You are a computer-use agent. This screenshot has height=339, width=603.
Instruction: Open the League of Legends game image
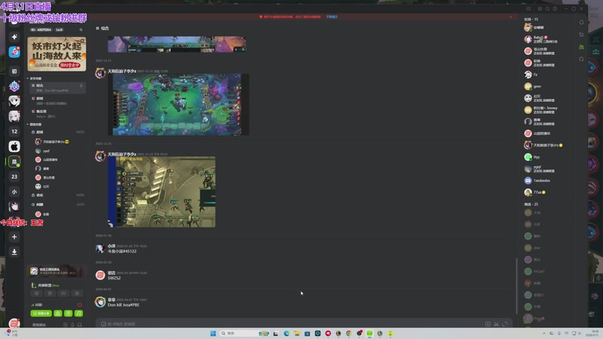[179, 105]
